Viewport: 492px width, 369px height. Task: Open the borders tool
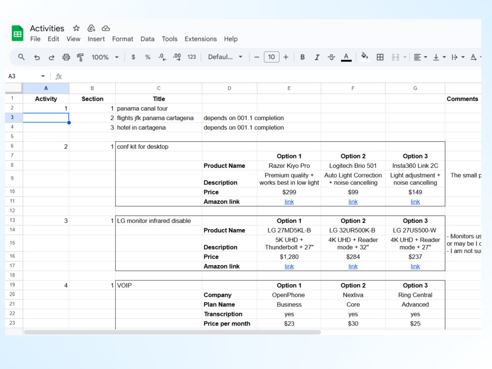click(x=380, y=57)
